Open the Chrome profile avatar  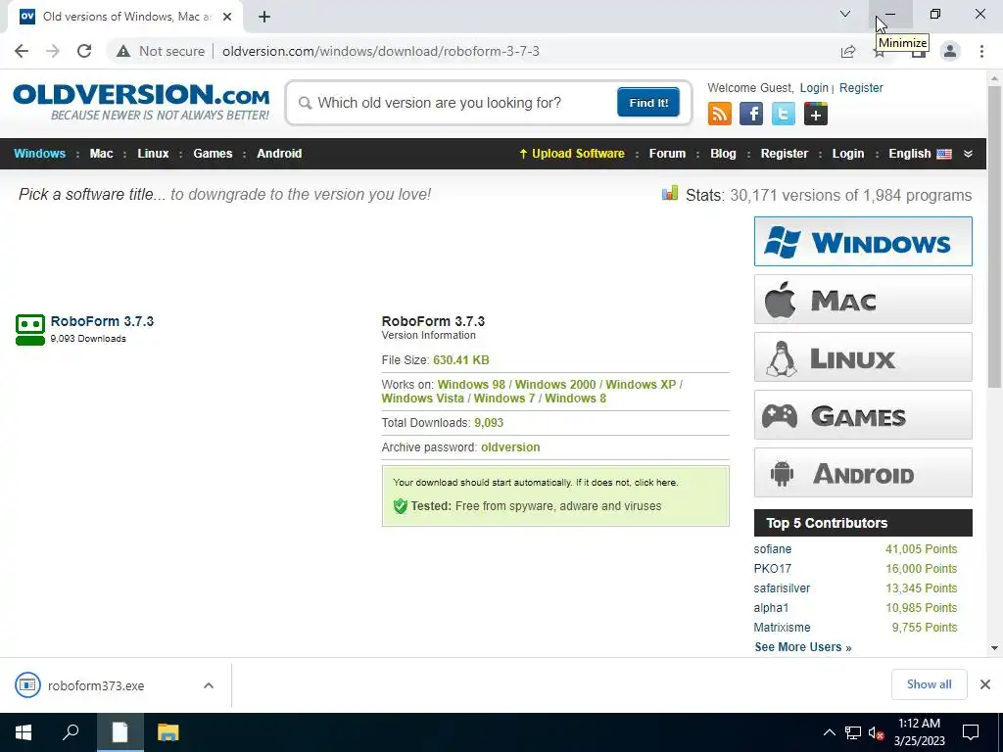pyautogui.click(x=950, y=51)
